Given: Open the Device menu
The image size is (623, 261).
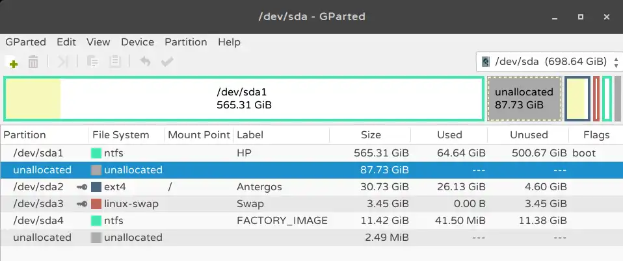Looking at the screenshot, I should click(137, 42).
